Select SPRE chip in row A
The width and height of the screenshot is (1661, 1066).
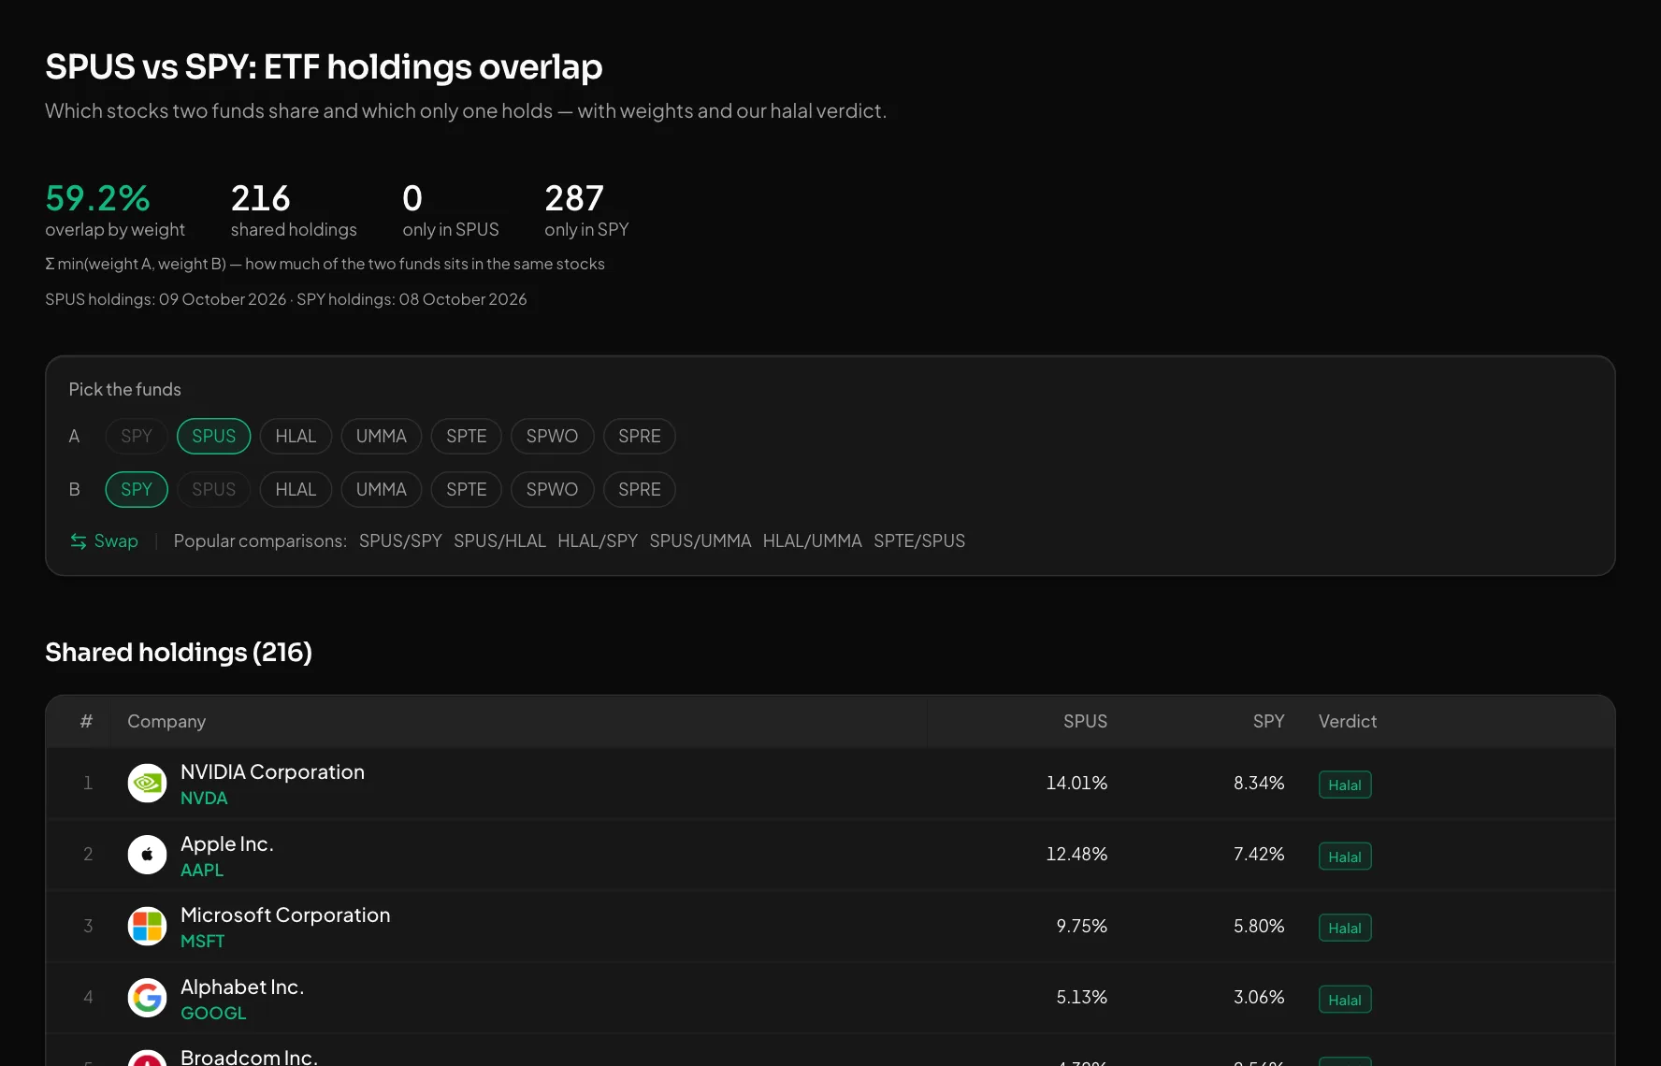coord(640,436)
